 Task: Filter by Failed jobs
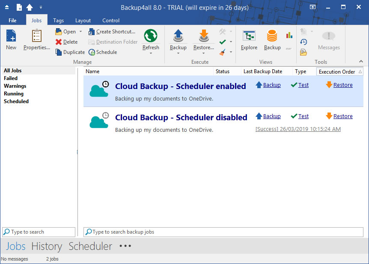click(39, 78)
